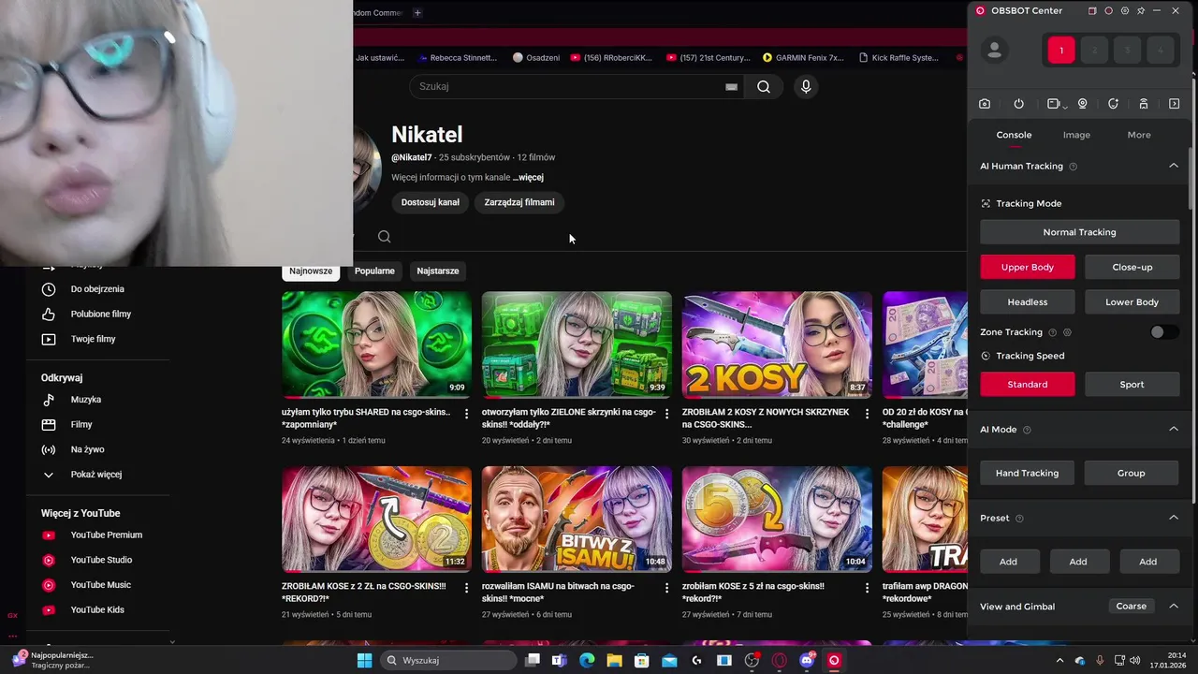This screenshot has height=674, width=1198.
Task: Click the OBSBOT face beauty icon
Action: coord(1113,104)
